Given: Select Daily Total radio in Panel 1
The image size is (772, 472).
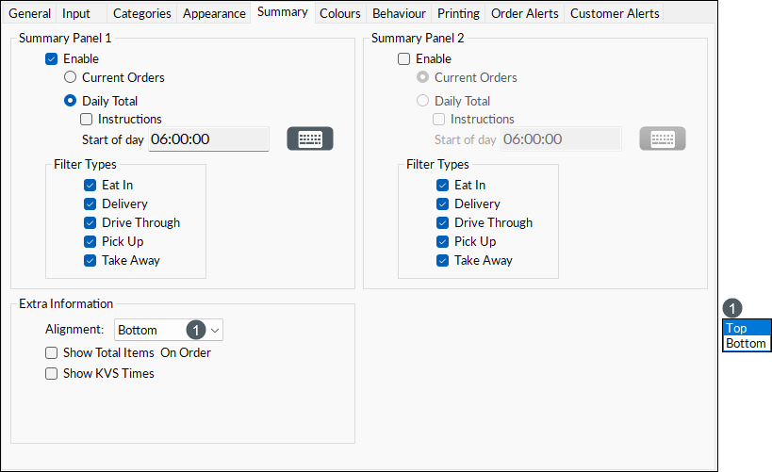Looking at the screenshot, I should [71, 101].
